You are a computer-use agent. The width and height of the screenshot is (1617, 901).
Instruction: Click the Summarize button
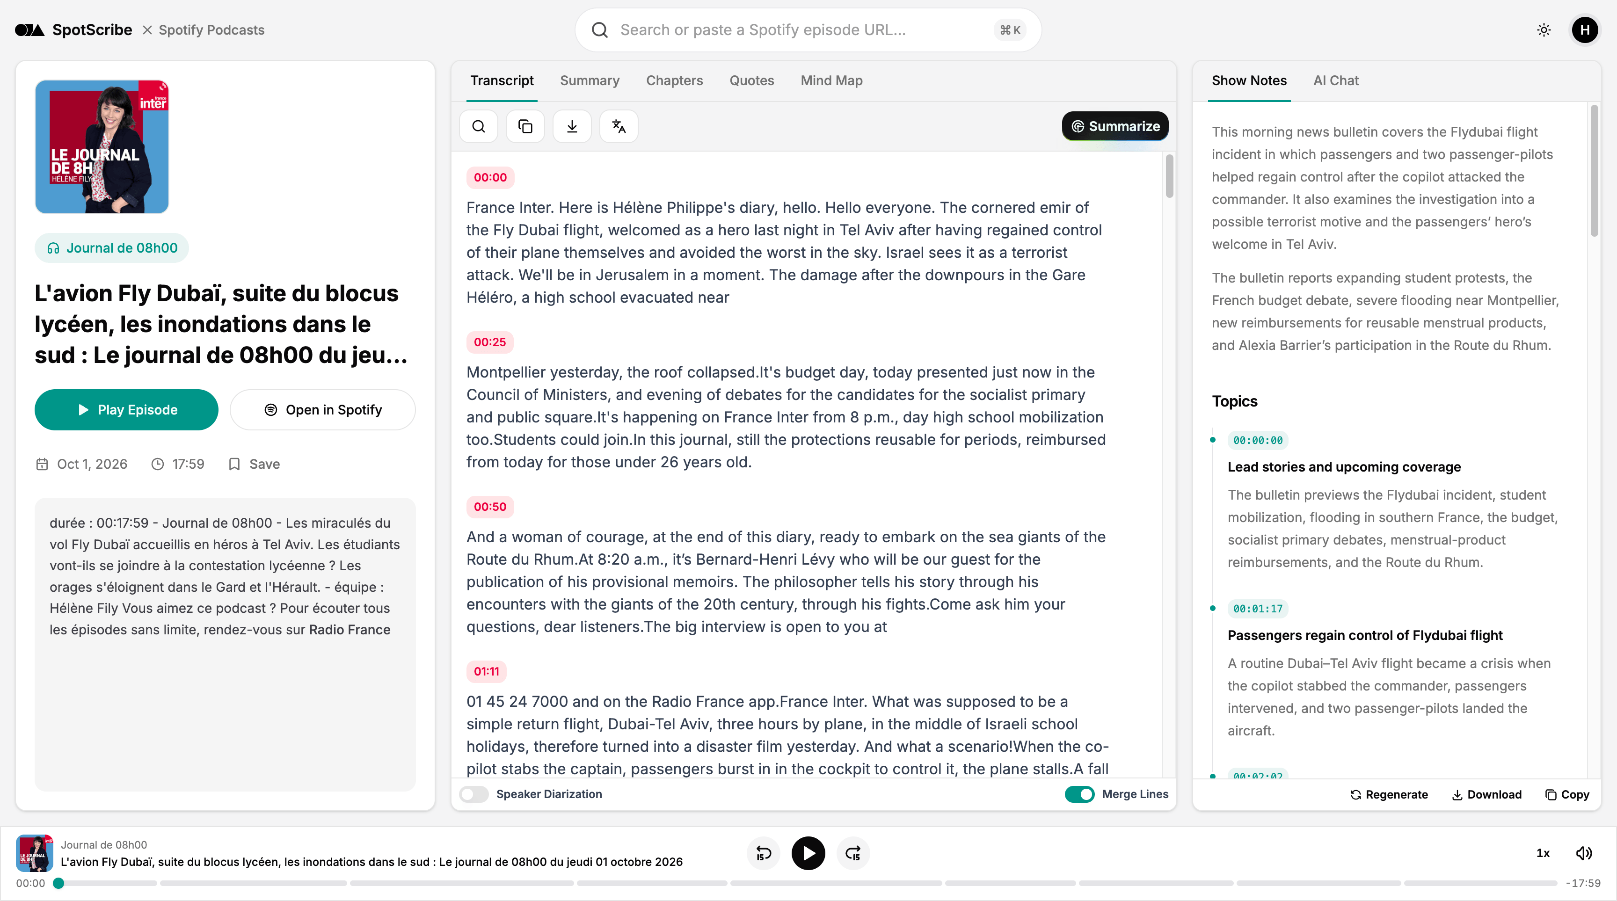point(1115,126)
